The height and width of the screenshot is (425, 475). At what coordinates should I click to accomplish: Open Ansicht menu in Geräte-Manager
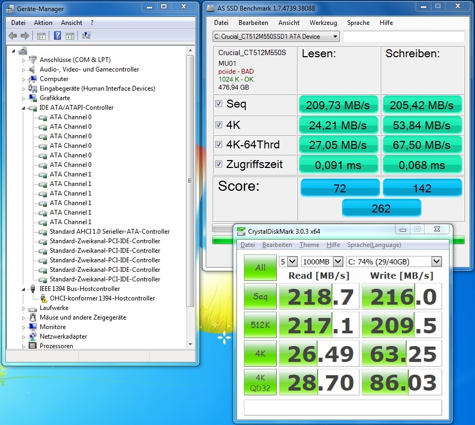pos(72,23)
